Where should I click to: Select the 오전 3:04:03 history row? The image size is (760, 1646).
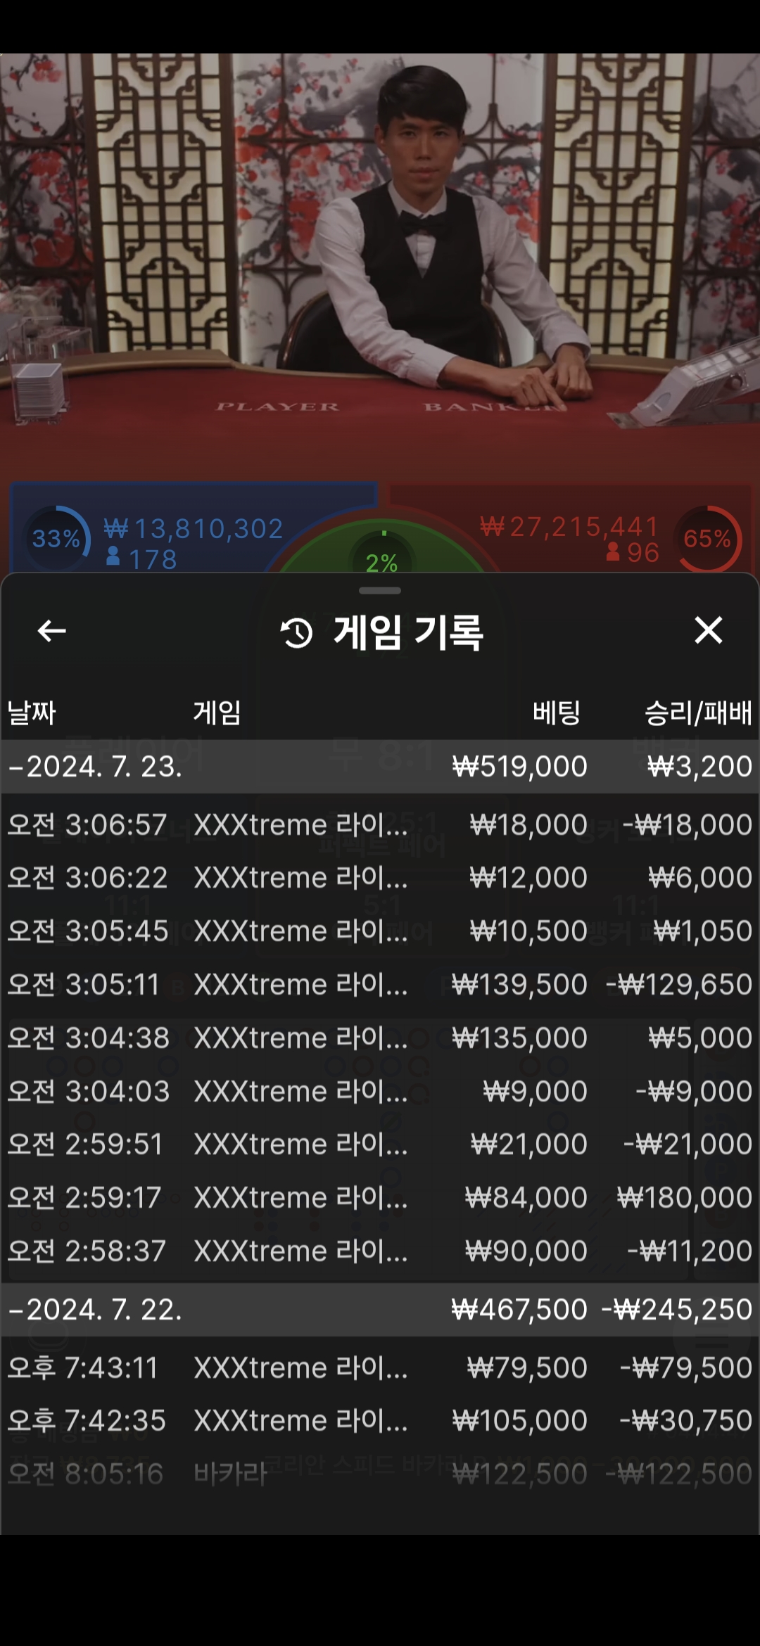tap(380, 1092)
